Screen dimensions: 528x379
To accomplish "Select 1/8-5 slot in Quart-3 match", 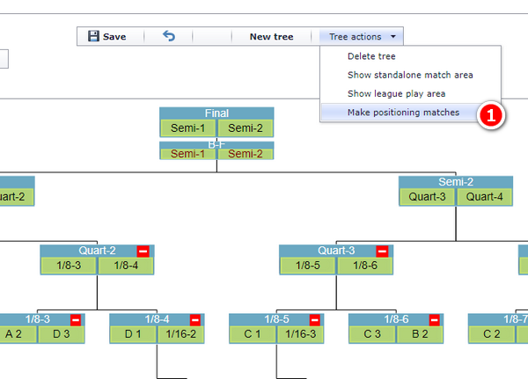I will (308, 266).
